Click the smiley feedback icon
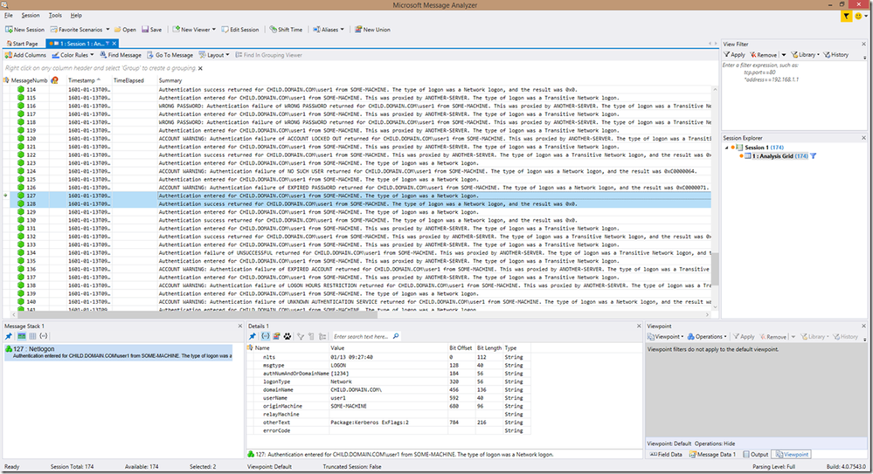Image resolution: width=873 pixels, height=474 pixels. 858,16
